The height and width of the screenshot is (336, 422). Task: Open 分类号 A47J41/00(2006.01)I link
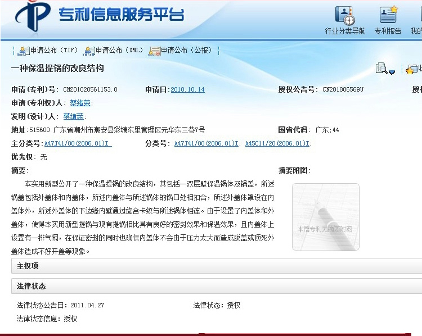pyautogui.click(x=206, y=143)
